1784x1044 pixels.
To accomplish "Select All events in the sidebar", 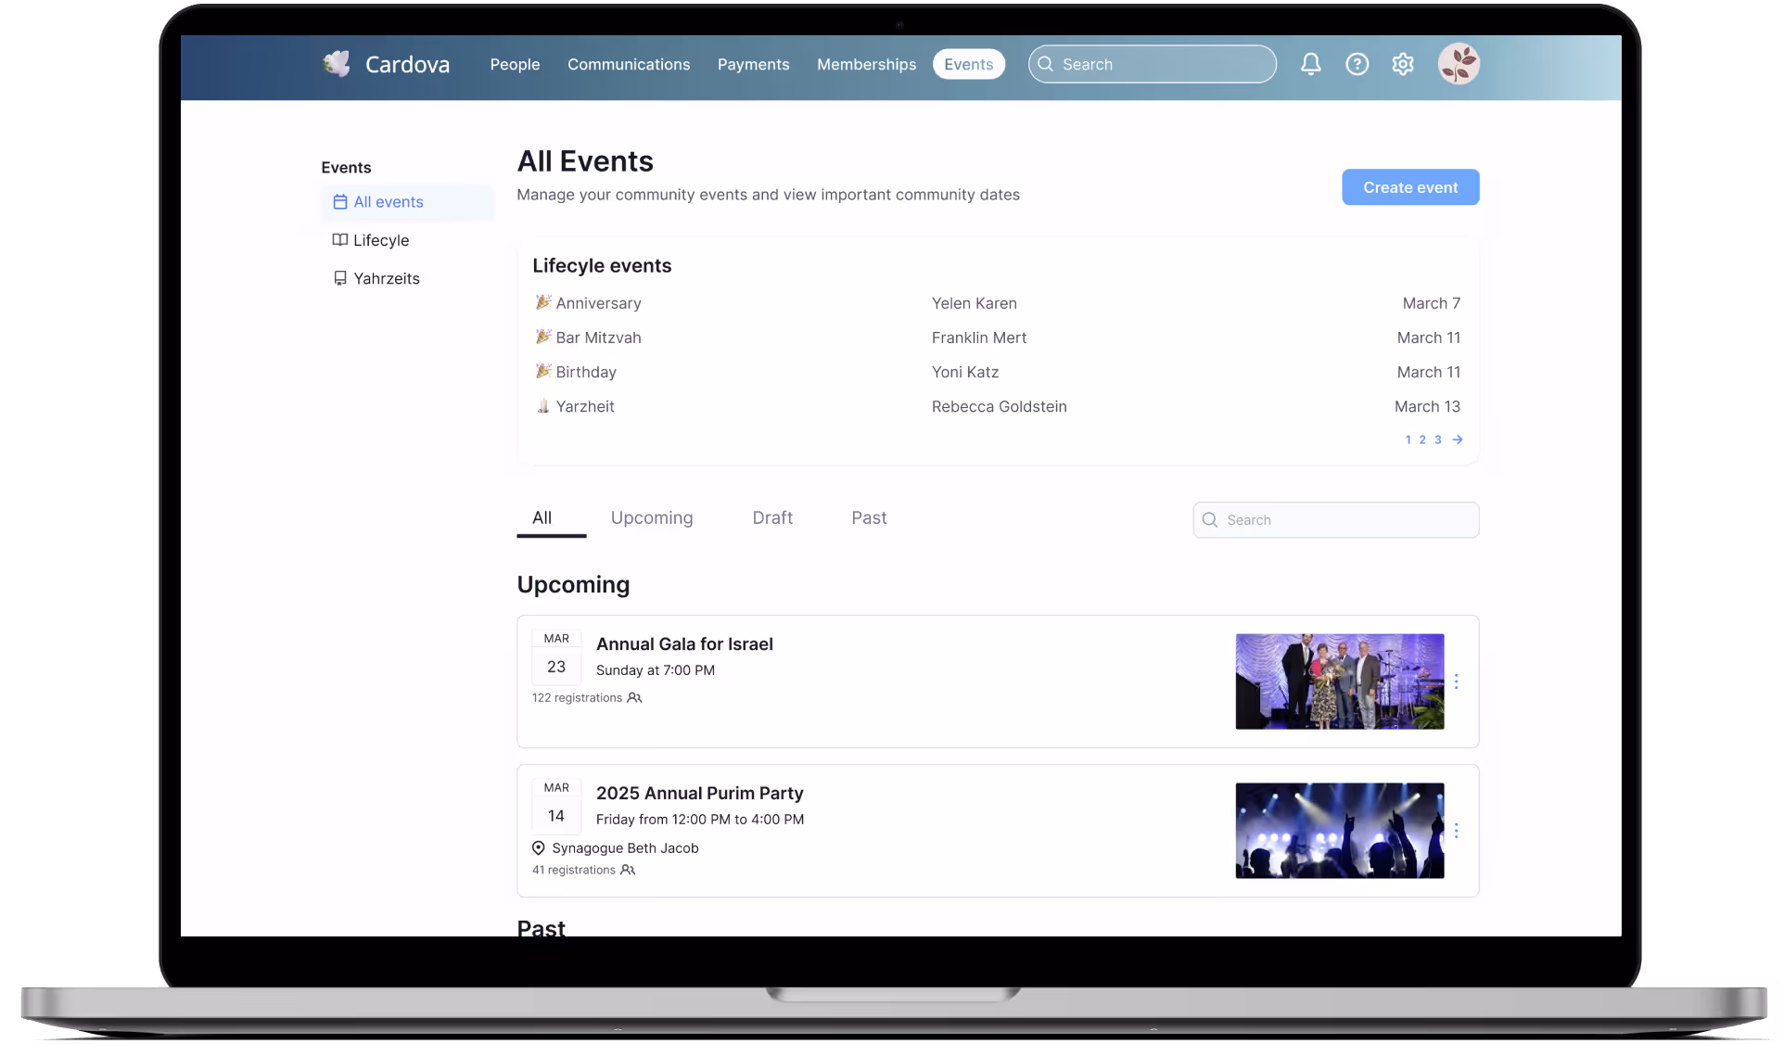I will [408, 202].
